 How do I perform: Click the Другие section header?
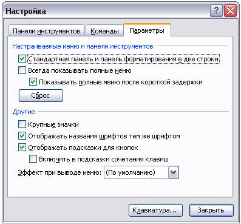24,112
